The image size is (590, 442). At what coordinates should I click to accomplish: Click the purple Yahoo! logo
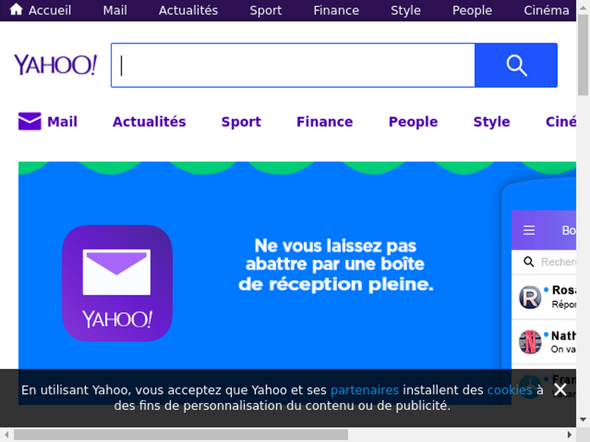(55, 64)
